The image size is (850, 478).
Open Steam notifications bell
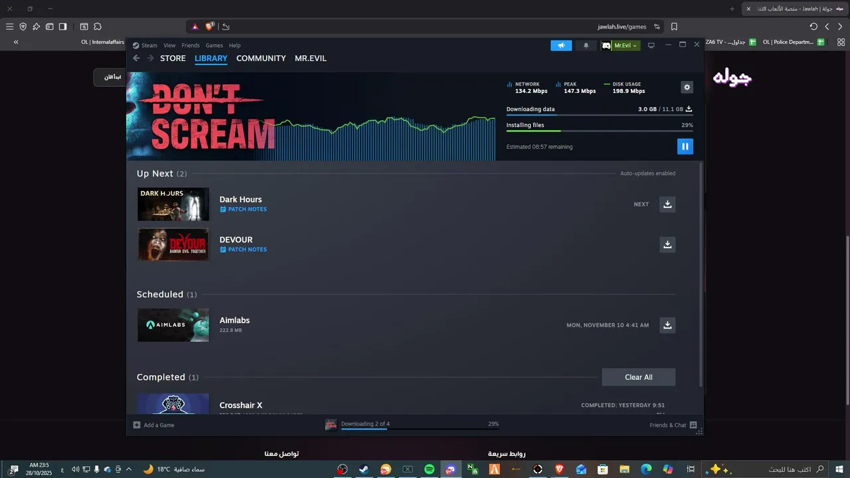pyautogui.click(x=586, y=45)
